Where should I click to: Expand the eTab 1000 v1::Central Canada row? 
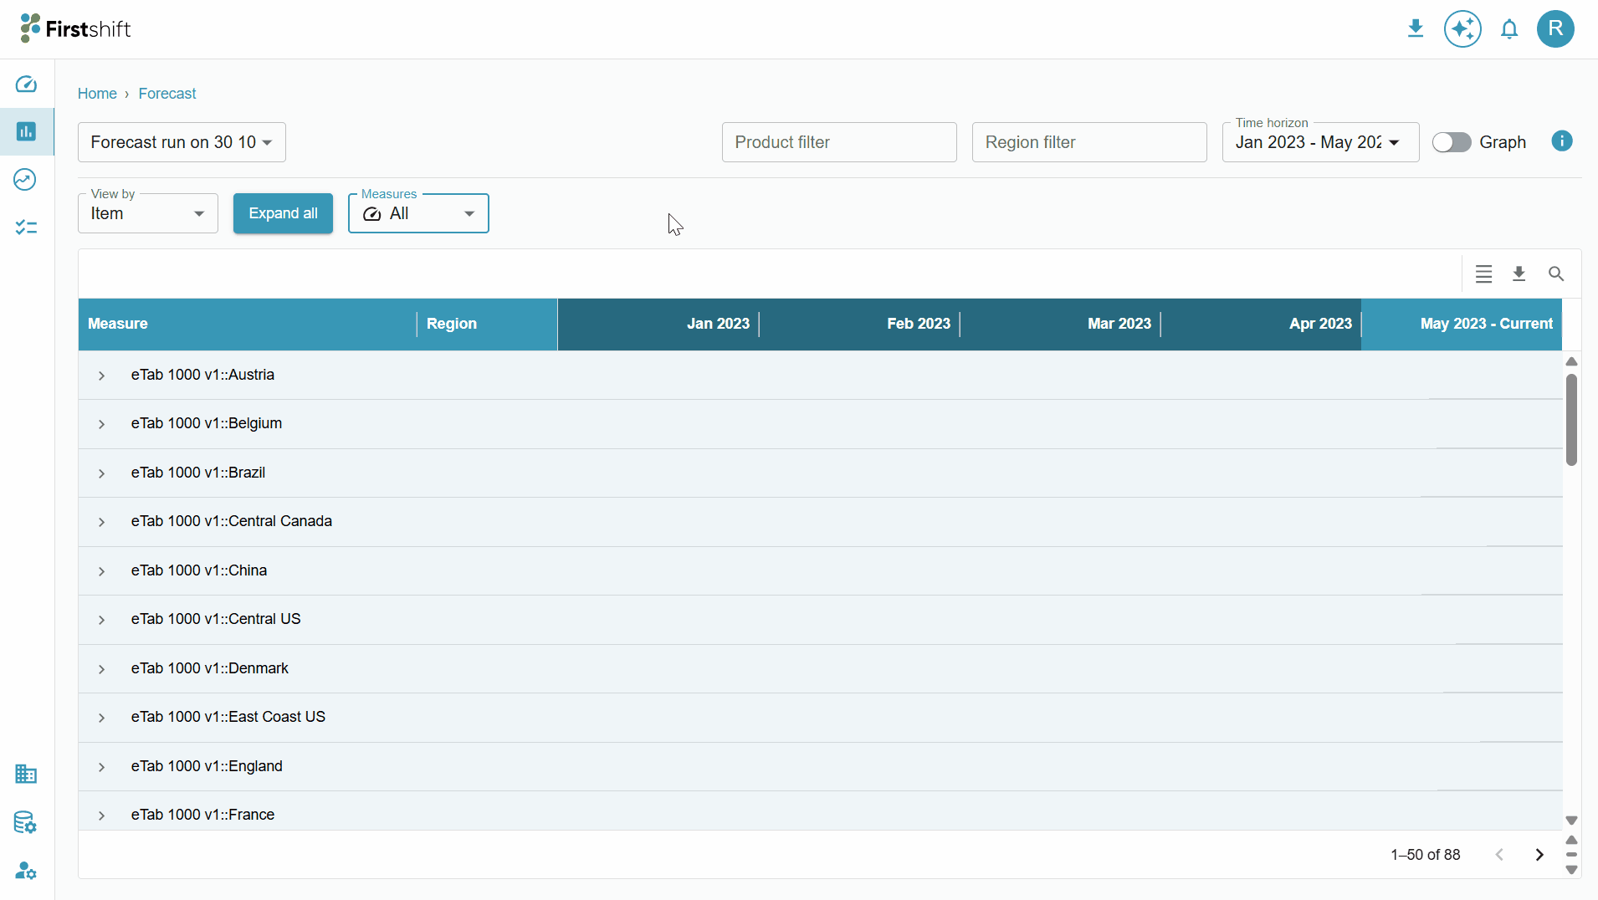pos(101,522)
